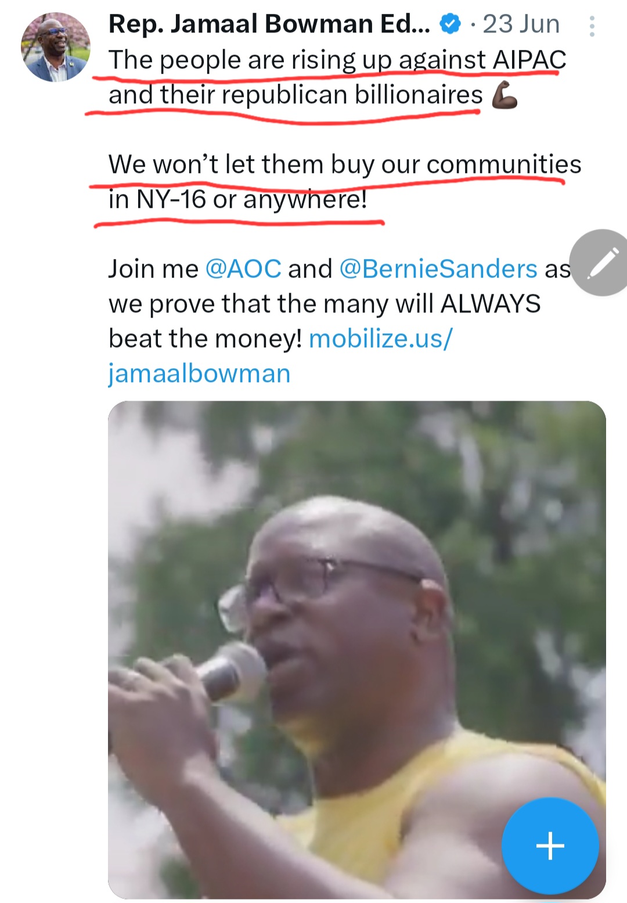The height and width of the screenshot is (903, 627).
Task: Open the @AOC mention
Action: pyautogui.click(x=243, y=269)
